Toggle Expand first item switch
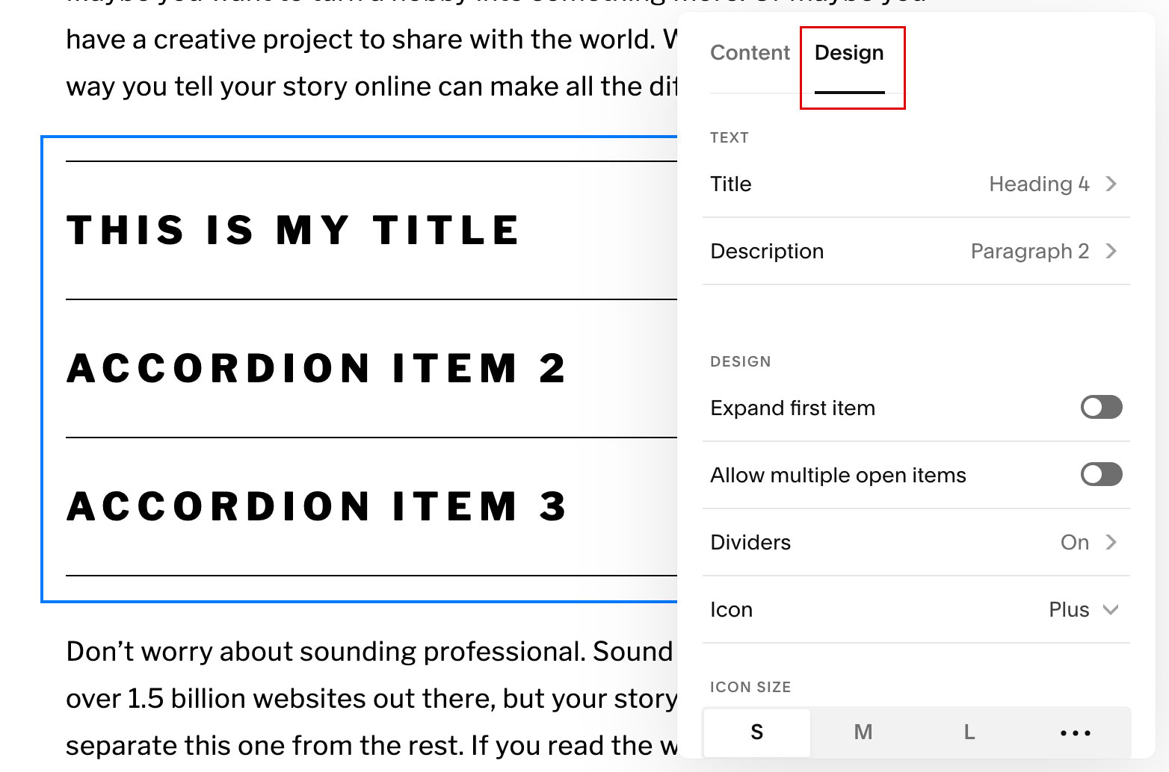The width and height of the screenshot is (1169, 772). pos(1101,407)
